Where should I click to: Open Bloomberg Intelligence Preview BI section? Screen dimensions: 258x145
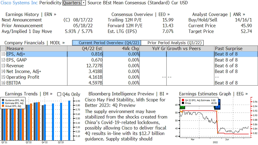128,94
